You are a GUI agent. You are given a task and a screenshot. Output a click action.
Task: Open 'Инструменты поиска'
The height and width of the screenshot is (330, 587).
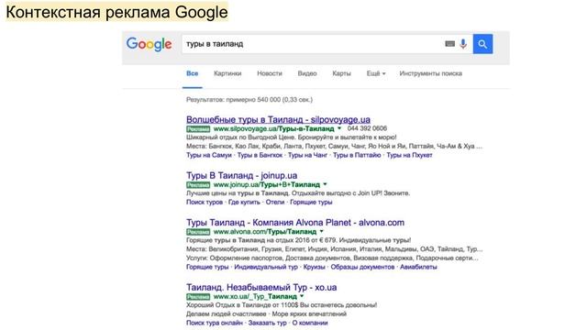(430, 73)
